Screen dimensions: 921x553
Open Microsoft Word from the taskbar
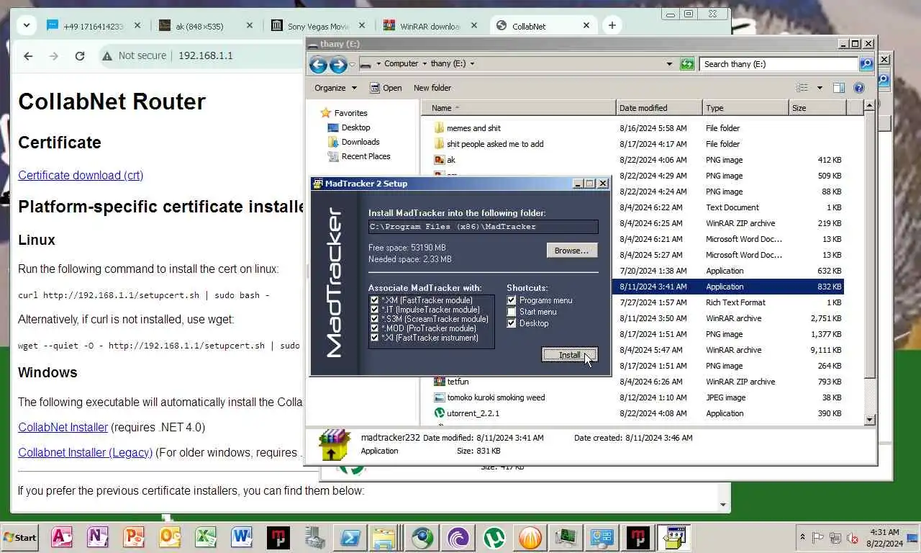[242, 537]
